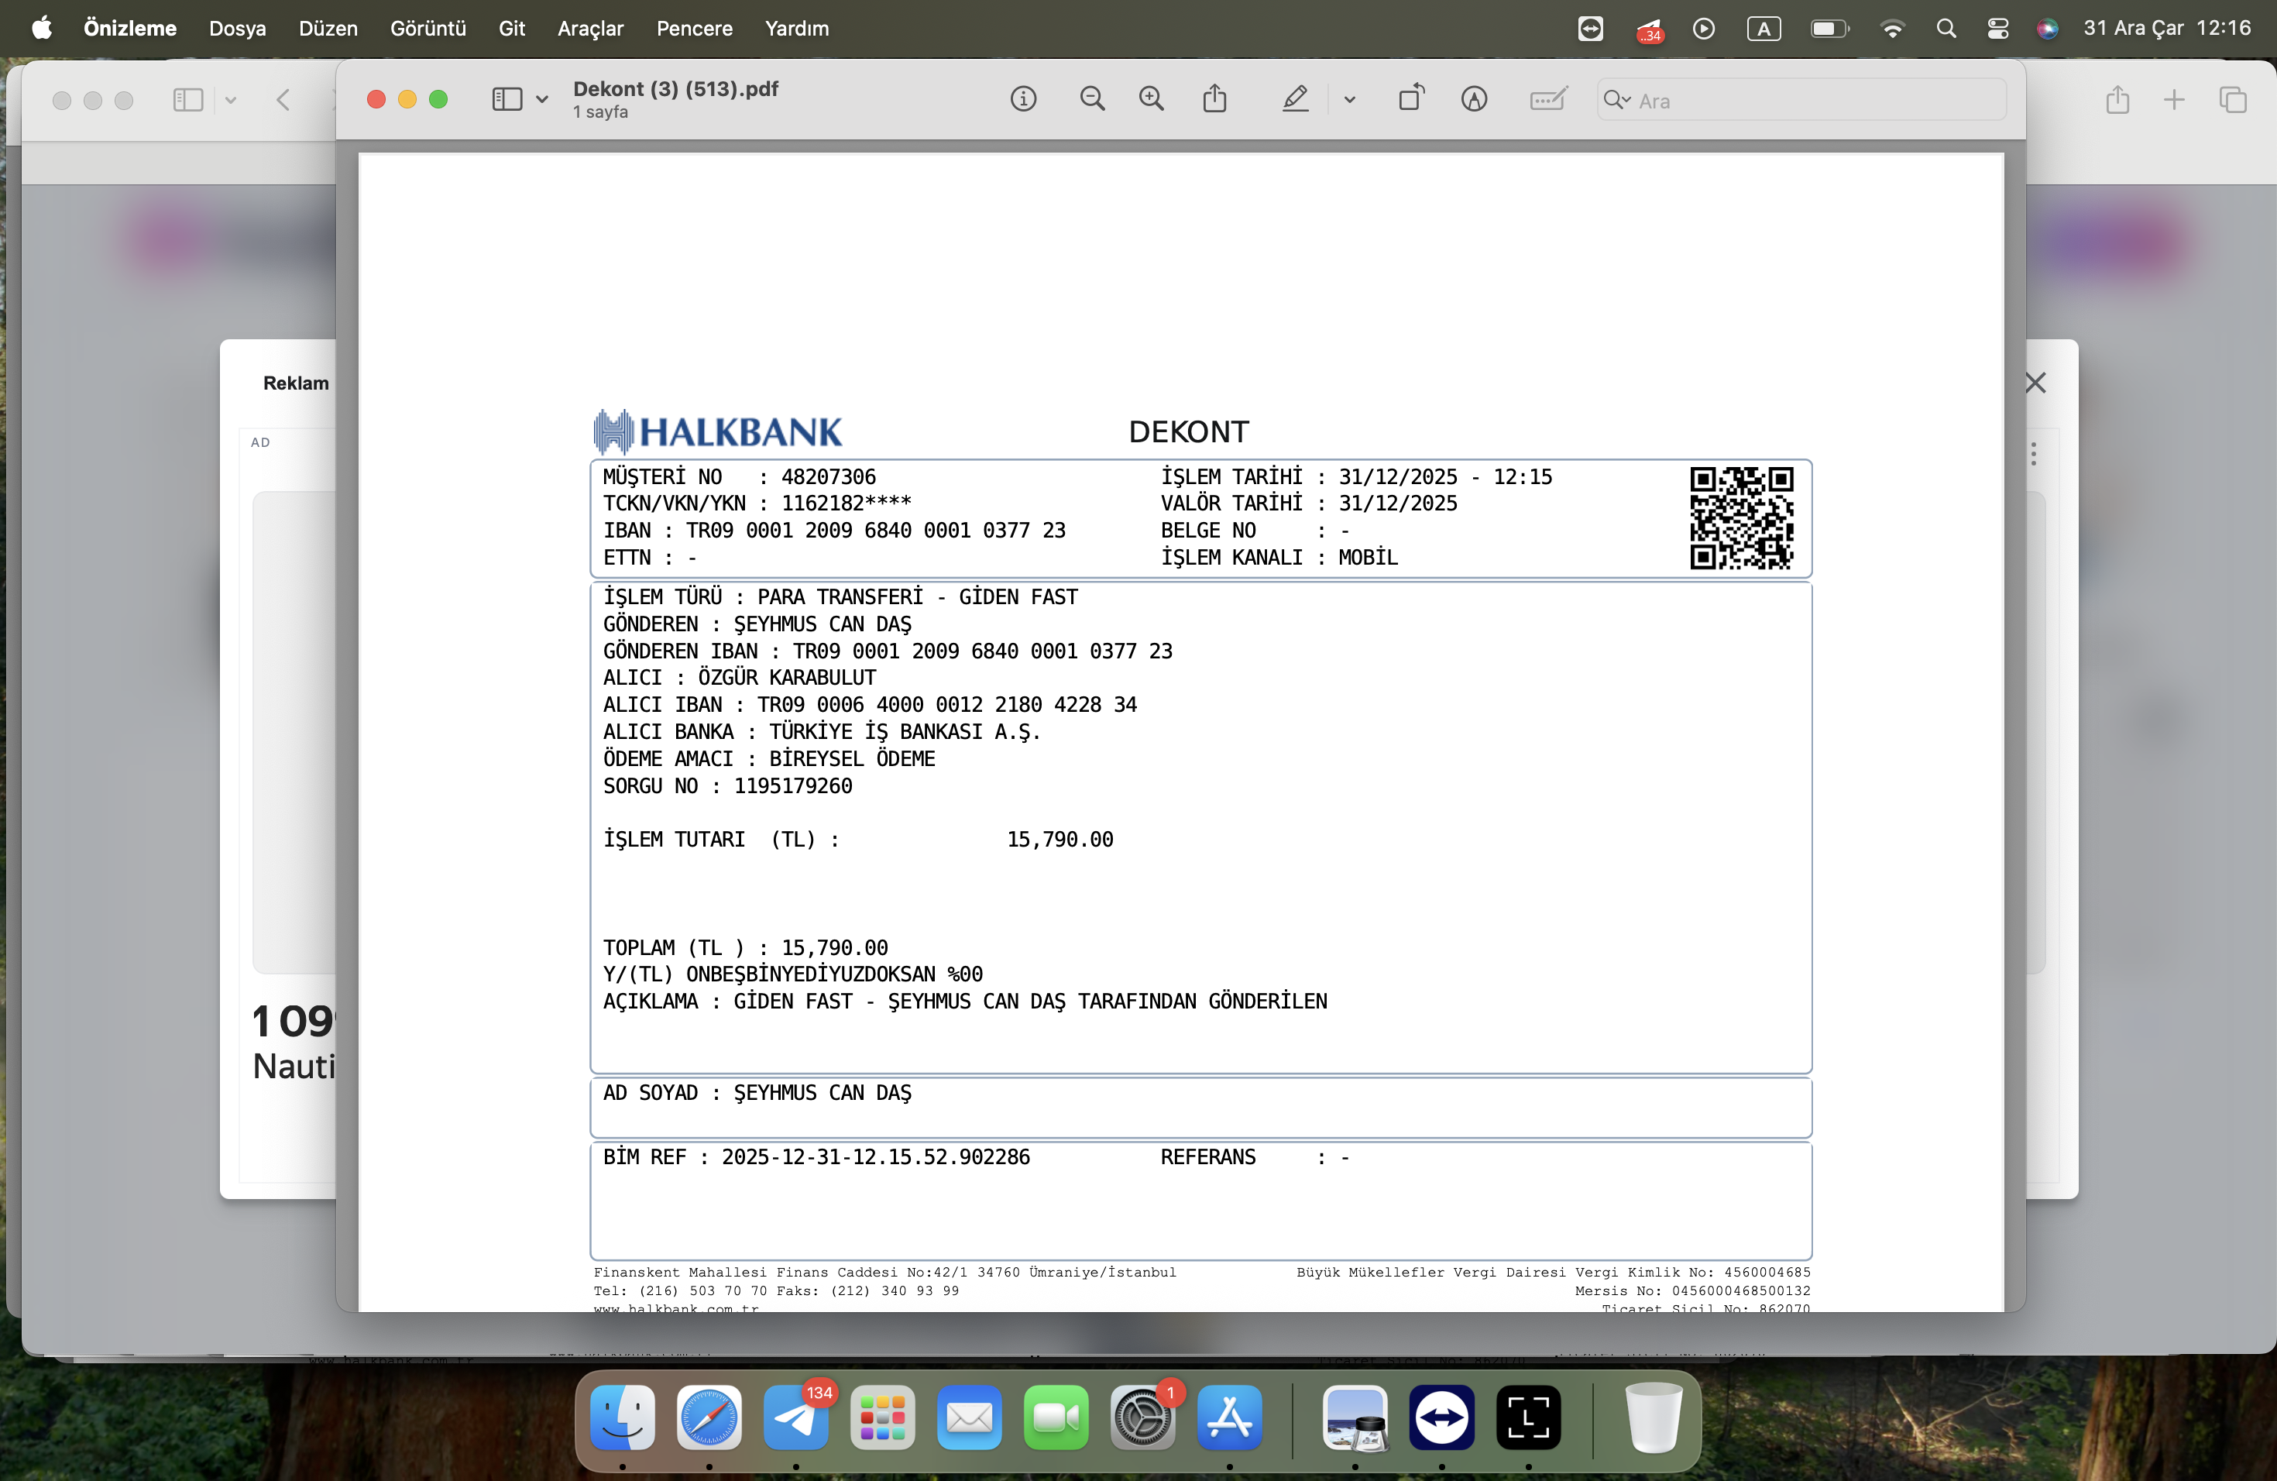Click Share in the background Safari toolbar
Viewport: 2277px width, 1481px height.
[x=2117, y=99]
